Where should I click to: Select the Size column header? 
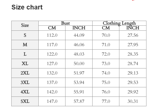tap(25, 25)
